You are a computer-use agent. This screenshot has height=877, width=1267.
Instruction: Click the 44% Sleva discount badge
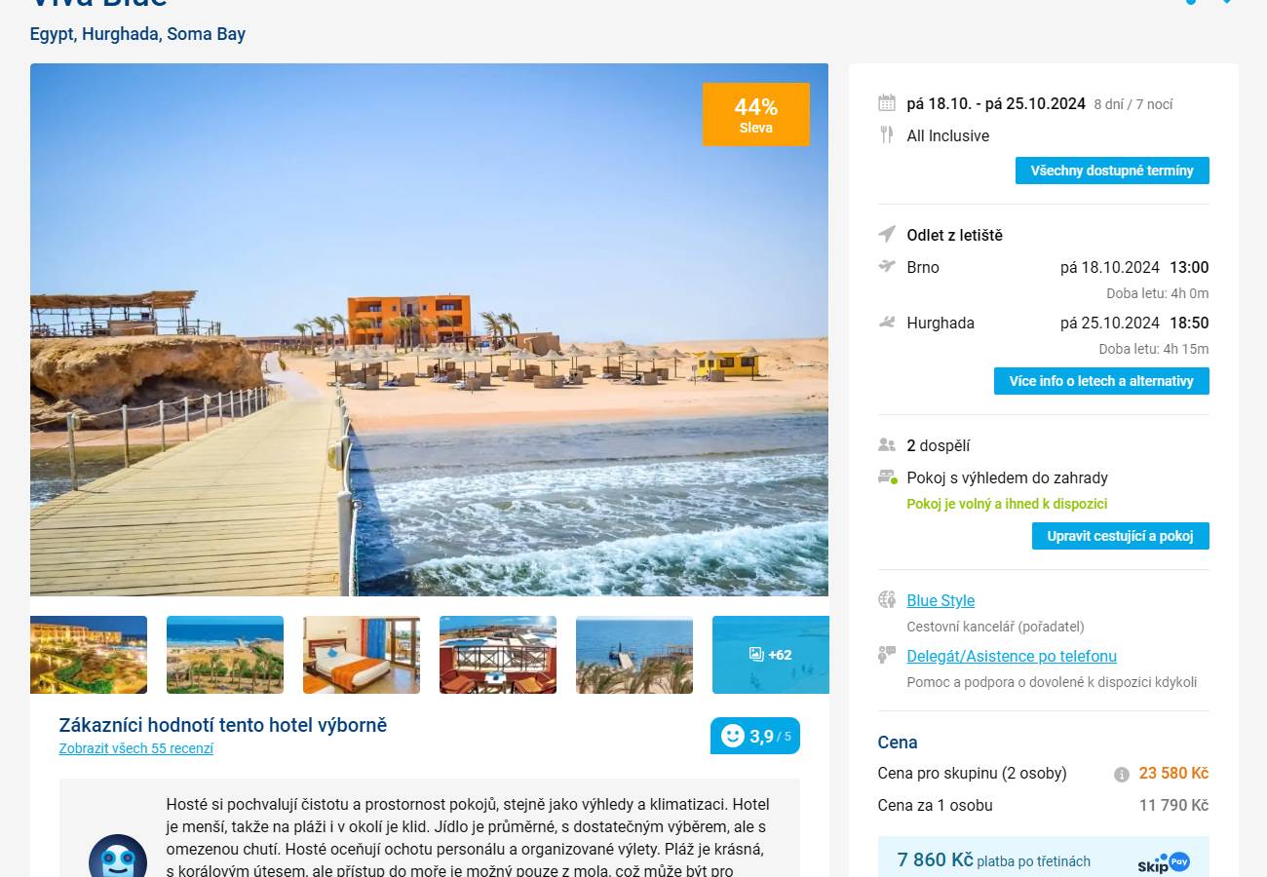756,115
